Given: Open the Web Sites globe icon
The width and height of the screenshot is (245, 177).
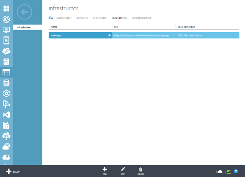Looking at the screenshot, I should point(6,19).
